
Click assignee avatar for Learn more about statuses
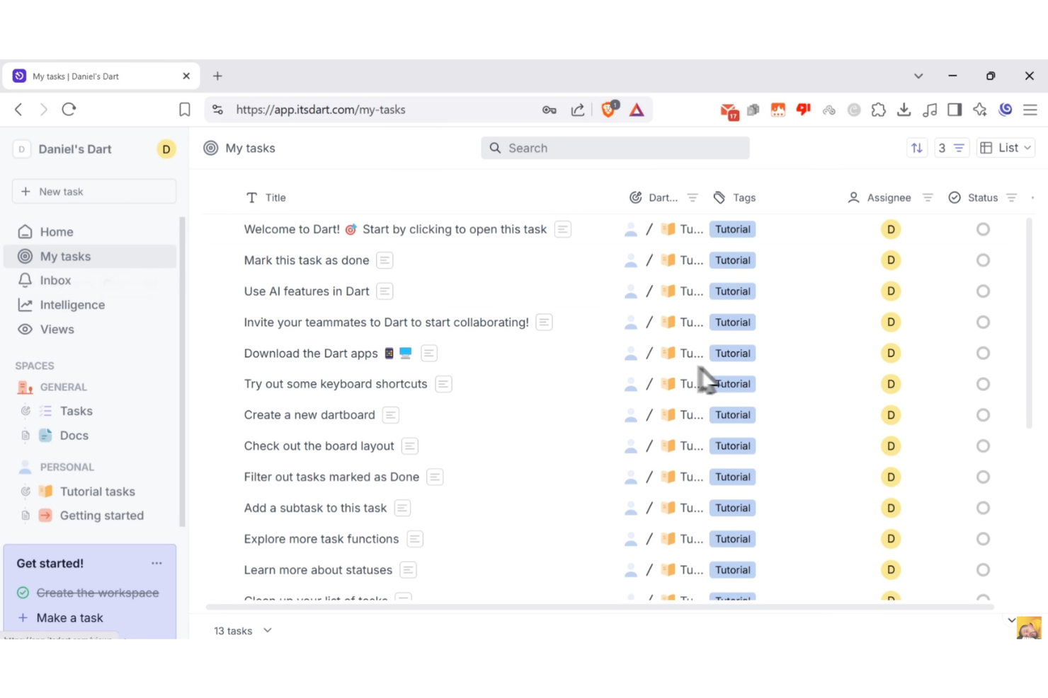pos(891,570)
